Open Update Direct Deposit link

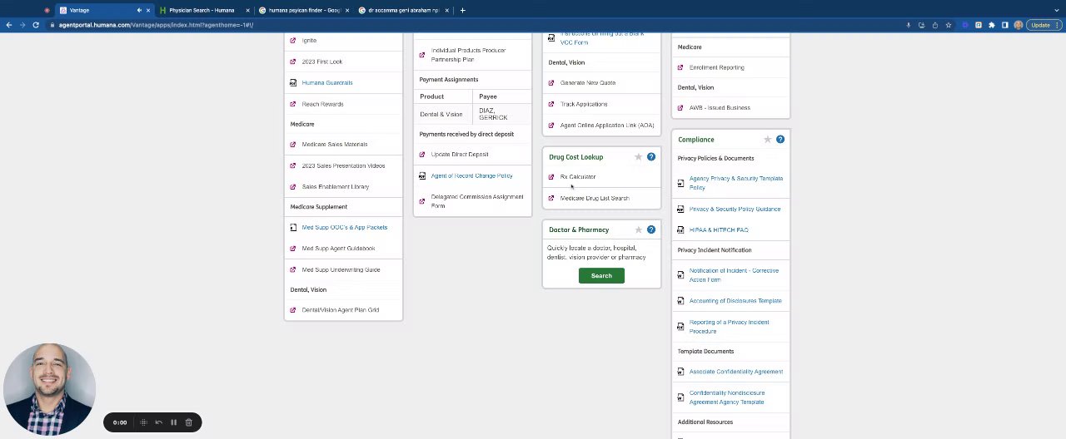[460, 155]
